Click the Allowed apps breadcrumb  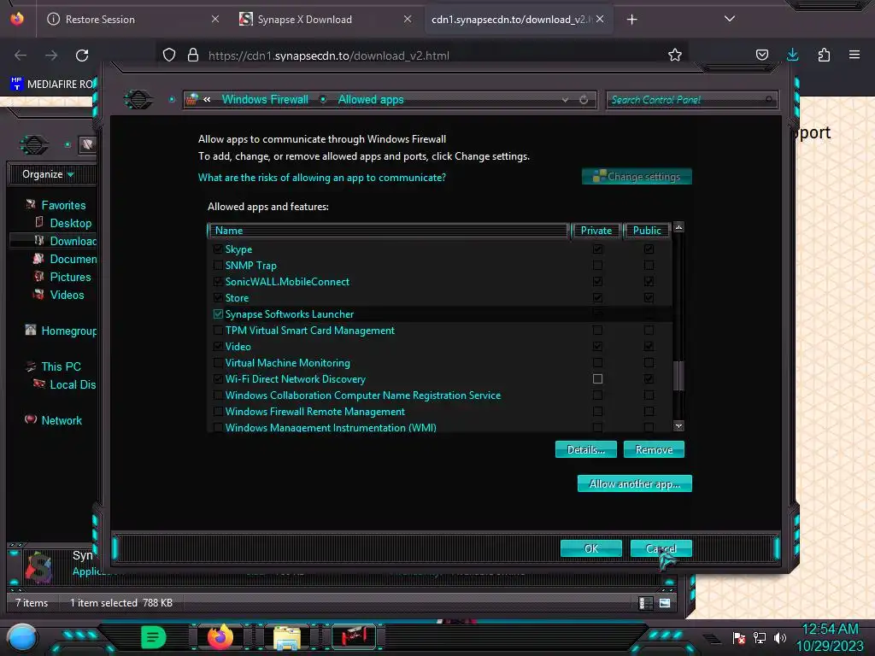click(371, 99)
